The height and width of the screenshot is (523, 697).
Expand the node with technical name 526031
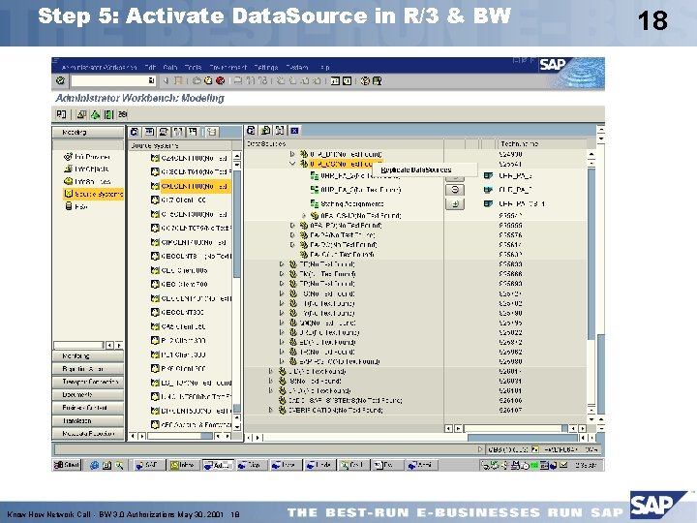click(x=271, y=381)
